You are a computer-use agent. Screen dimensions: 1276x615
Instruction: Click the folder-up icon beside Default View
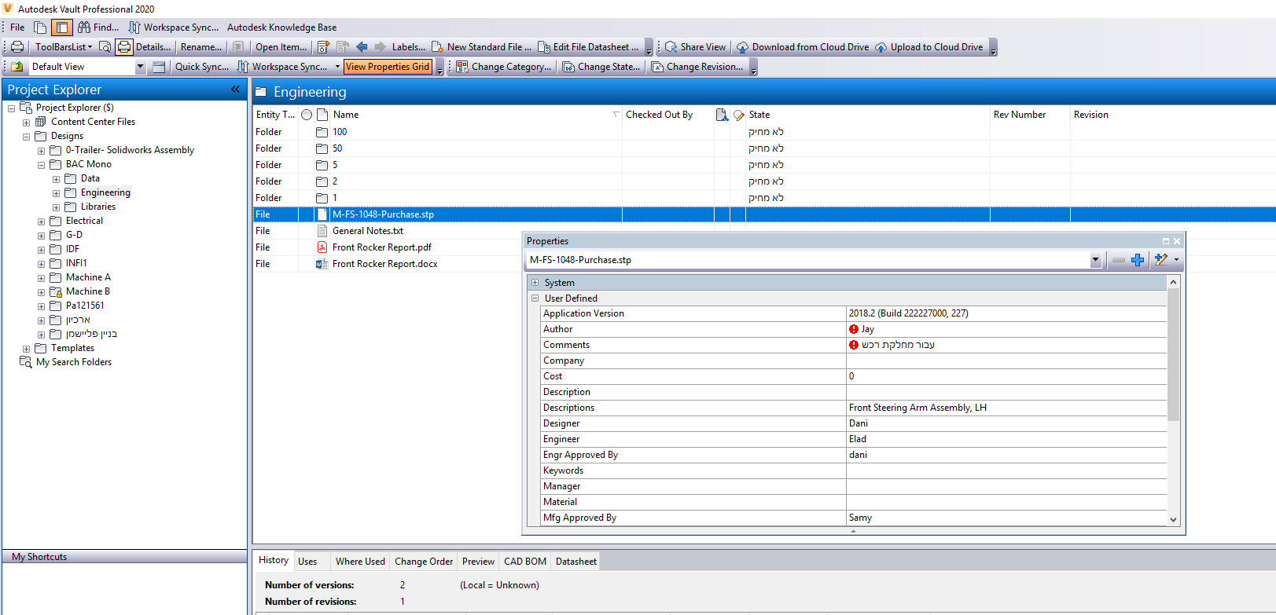[17, 67]
